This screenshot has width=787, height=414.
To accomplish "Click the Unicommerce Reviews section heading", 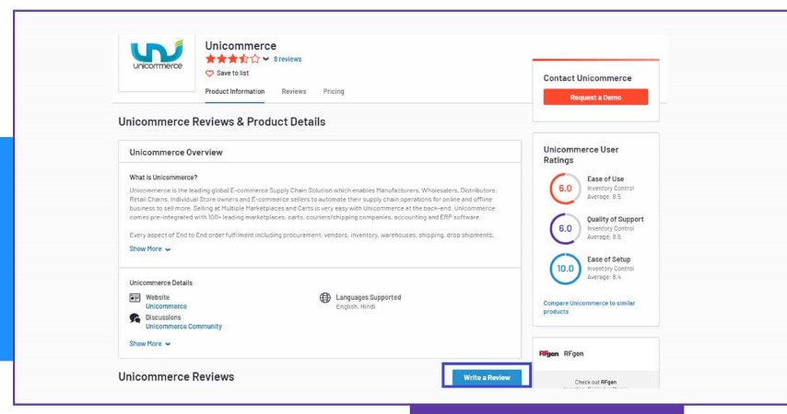I will [x=176, y=377].
